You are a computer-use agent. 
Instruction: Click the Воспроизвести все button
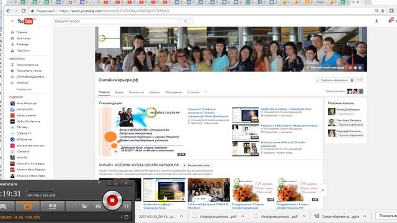197,165
